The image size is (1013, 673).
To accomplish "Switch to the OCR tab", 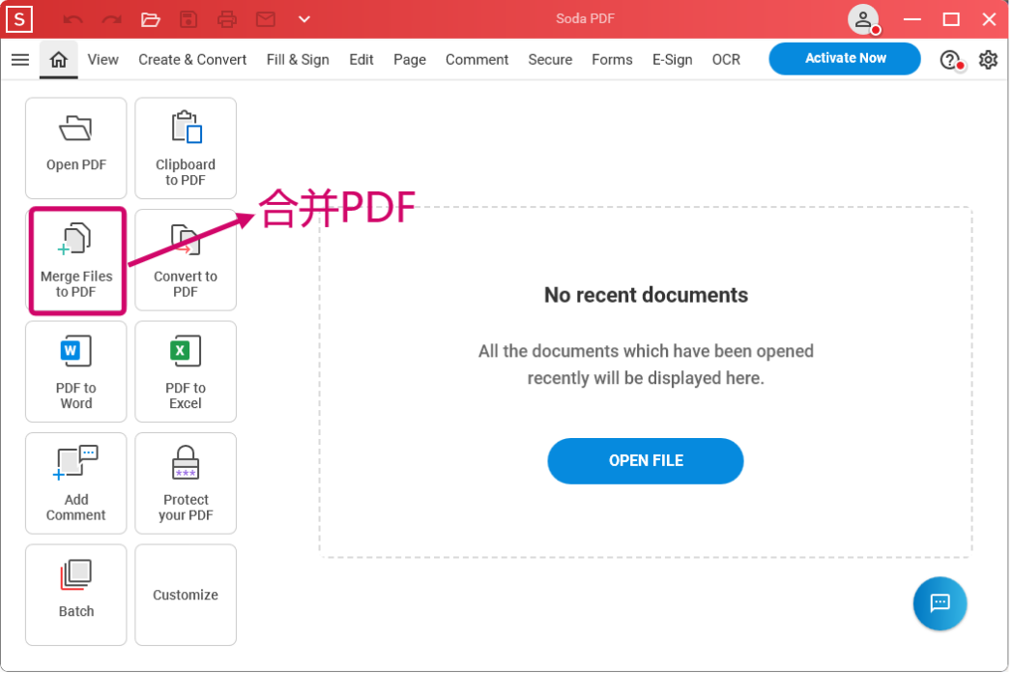I will (726, 59).
